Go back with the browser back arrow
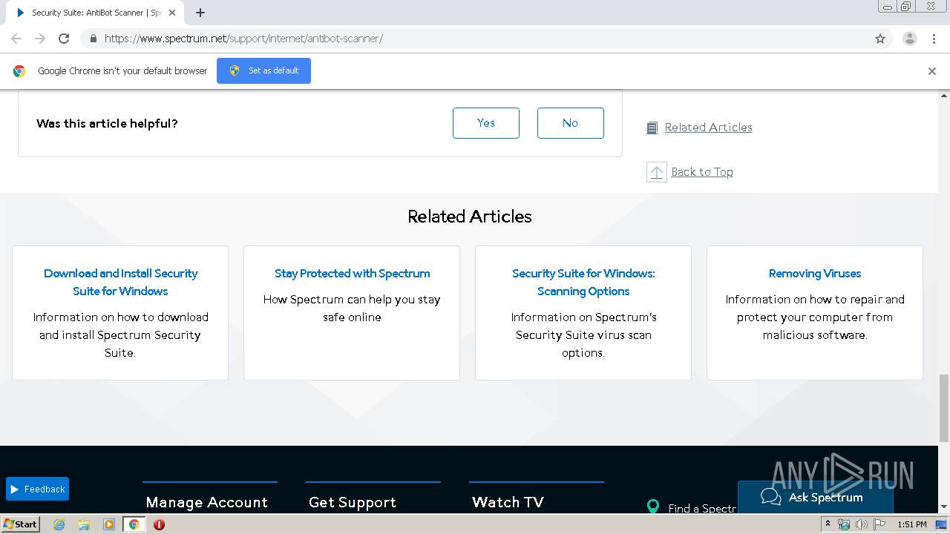 (16, 39)
